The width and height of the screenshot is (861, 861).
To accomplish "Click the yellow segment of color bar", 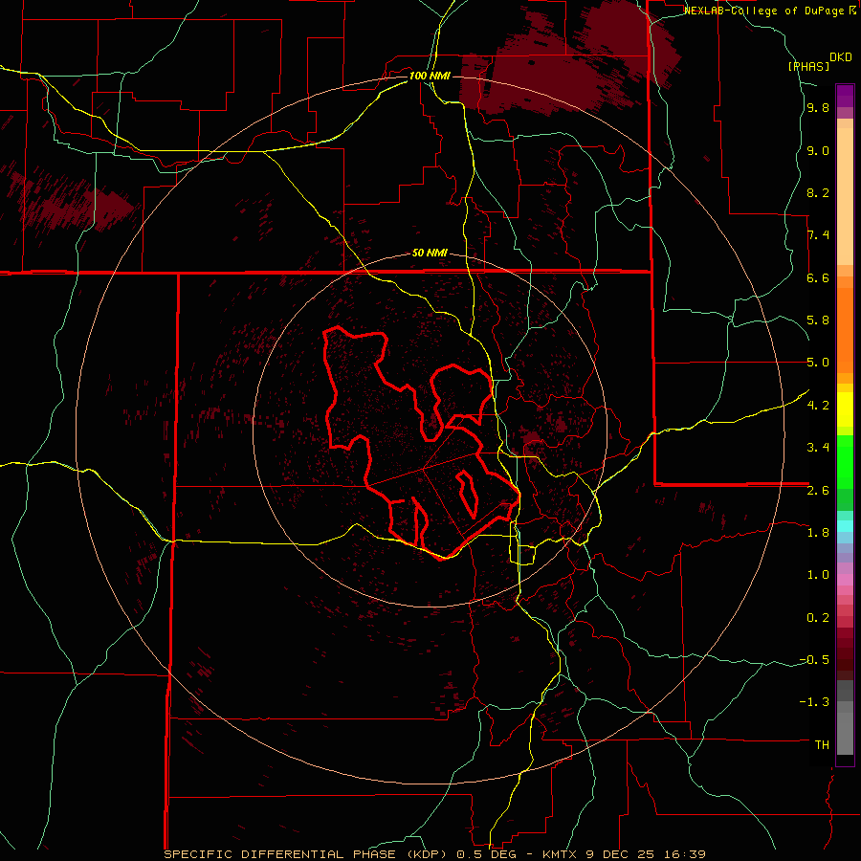I will pos(845,409).
